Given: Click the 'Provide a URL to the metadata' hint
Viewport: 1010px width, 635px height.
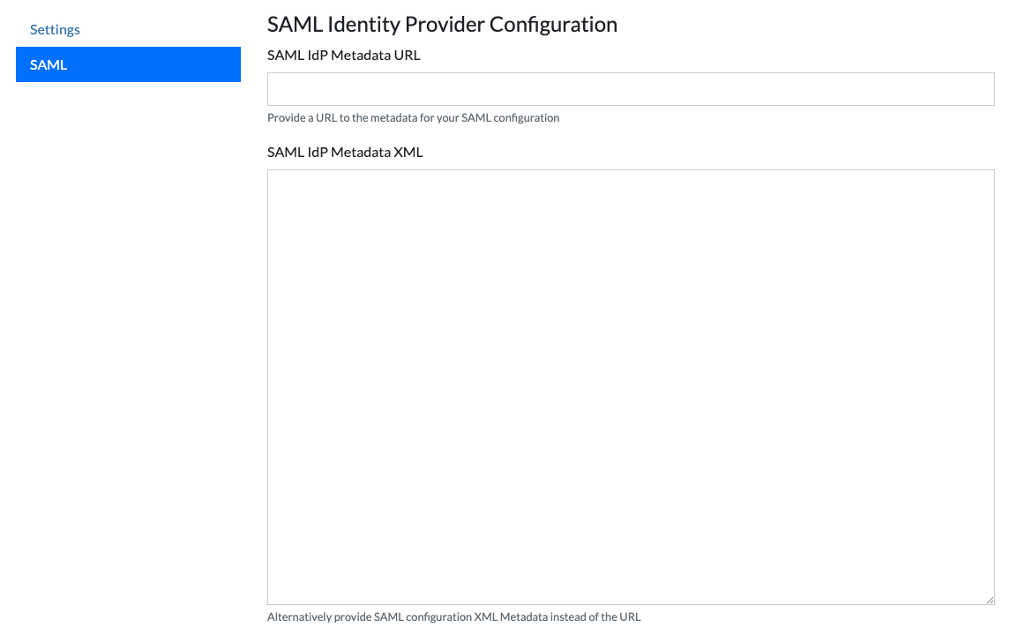Looking at the screenshot, I should coord(413,117).
